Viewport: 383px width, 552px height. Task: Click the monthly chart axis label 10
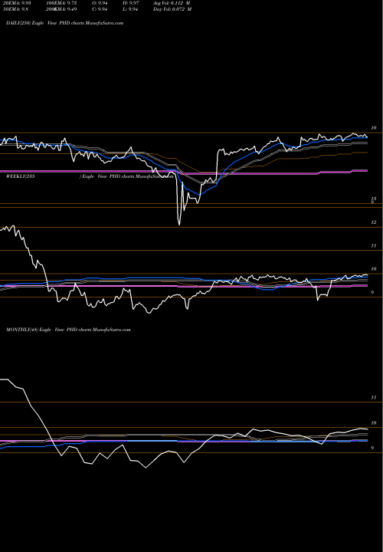point(374,423)
